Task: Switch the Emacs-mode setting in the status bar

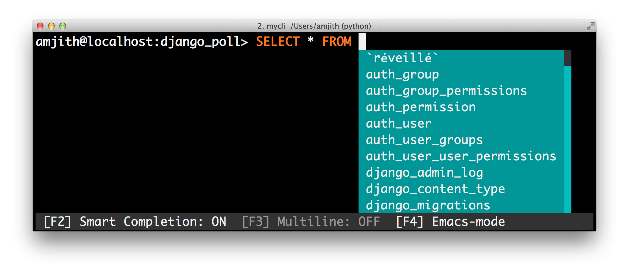Action: [450, 222]
